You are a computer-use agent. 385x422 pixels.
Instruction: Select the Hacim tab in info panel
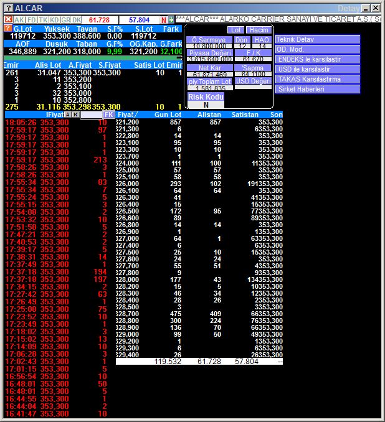pyautogui.click(x=257, y=30)
